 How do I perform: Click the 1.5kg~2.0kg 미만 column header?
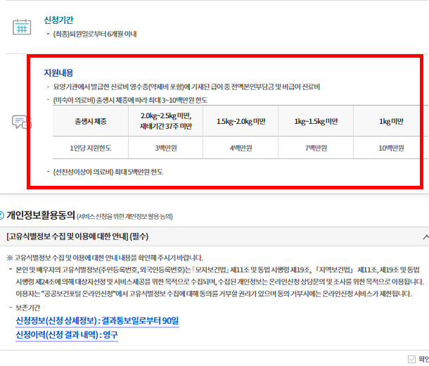click(x=241, y=121)
